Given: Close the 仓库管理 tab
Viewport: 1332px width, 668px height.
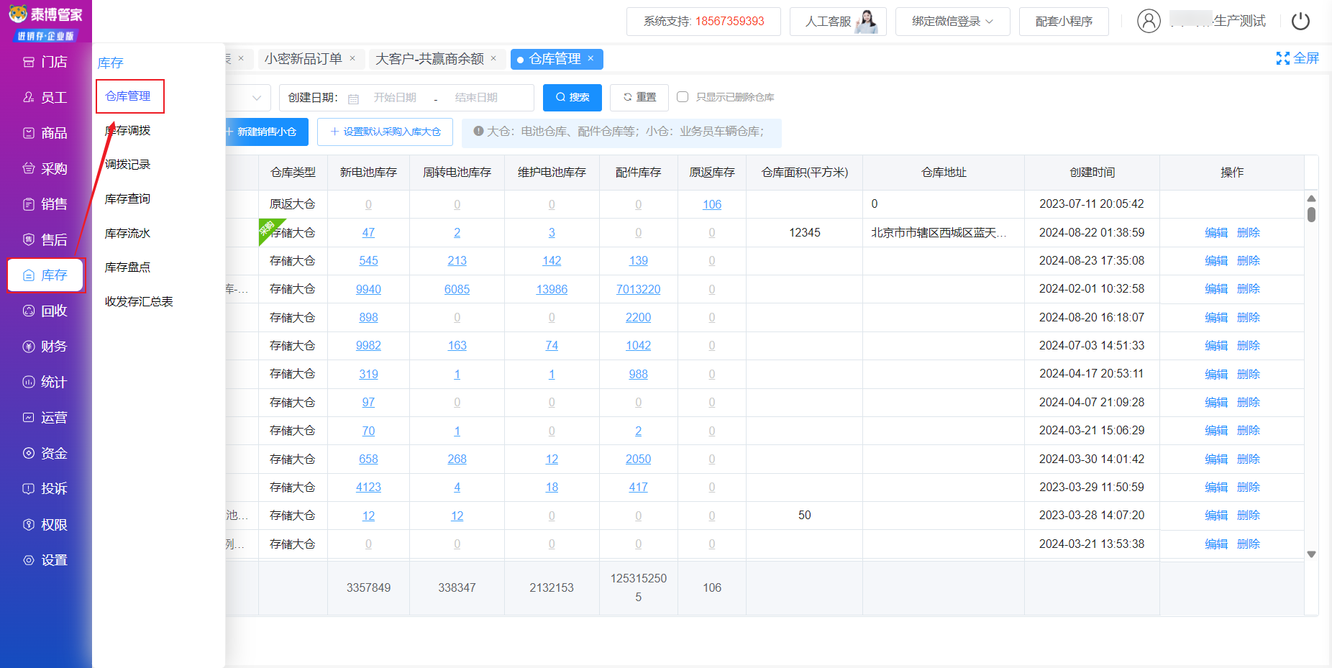Looking at the screenshot, I should (590, 58).
